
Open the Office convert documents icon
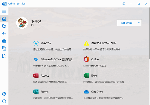[x=4, y=48]
